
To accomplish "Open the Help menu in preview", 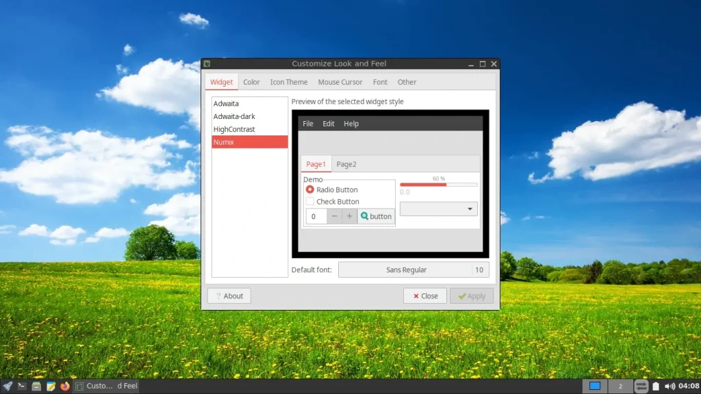I will coord(351,124).
